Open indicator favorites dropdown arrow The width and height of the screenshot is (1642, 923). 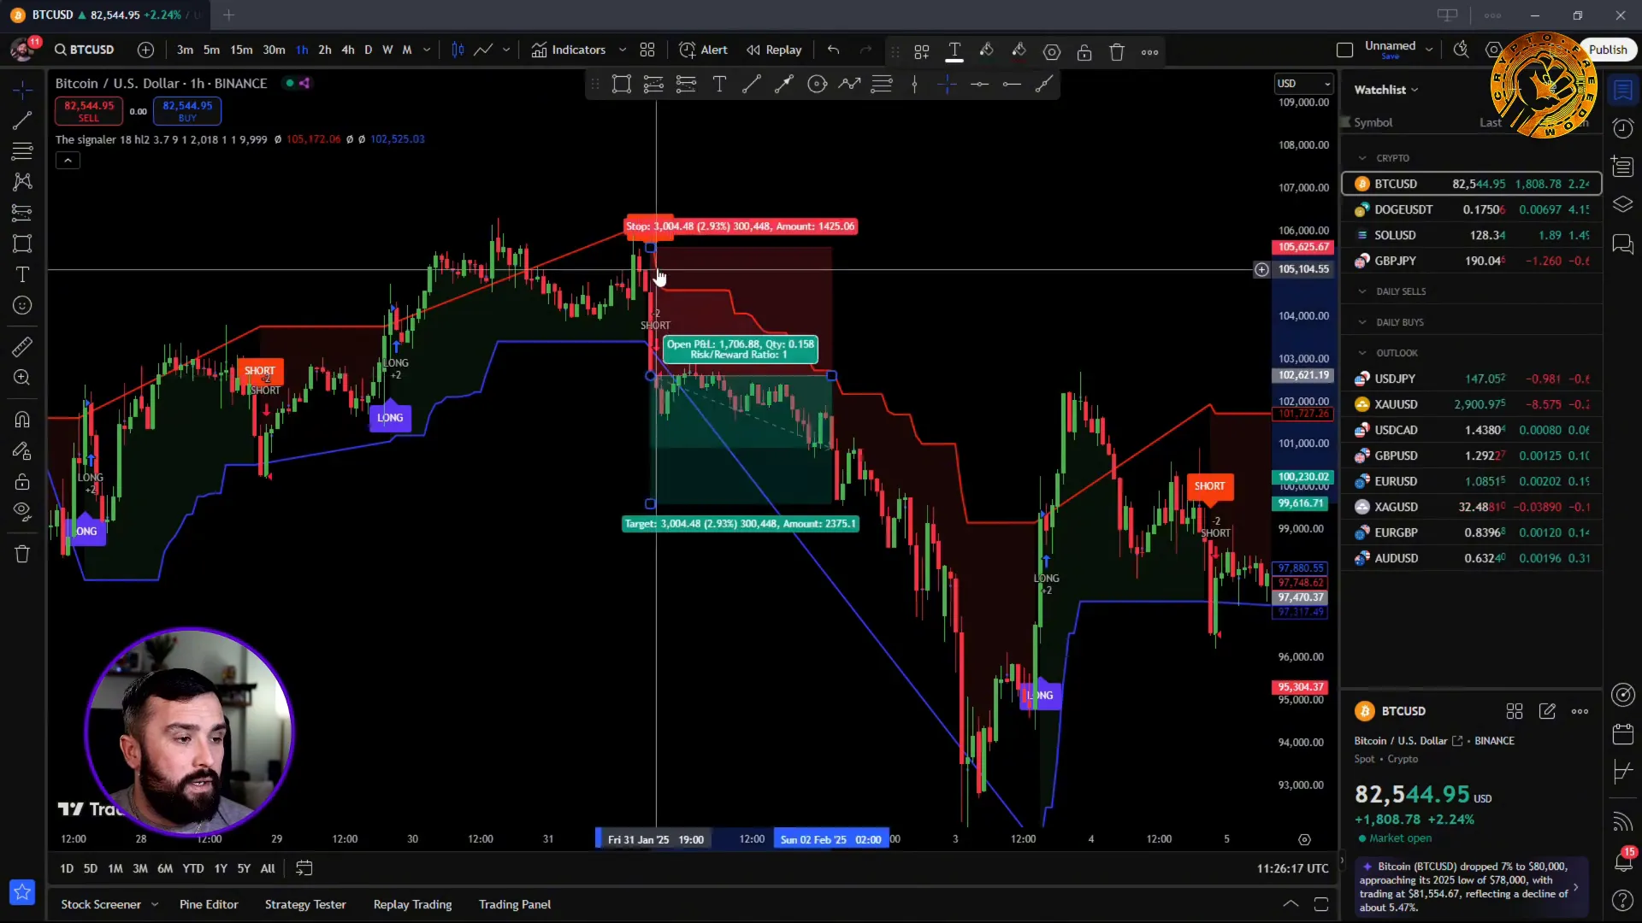[x=622, y=50]
